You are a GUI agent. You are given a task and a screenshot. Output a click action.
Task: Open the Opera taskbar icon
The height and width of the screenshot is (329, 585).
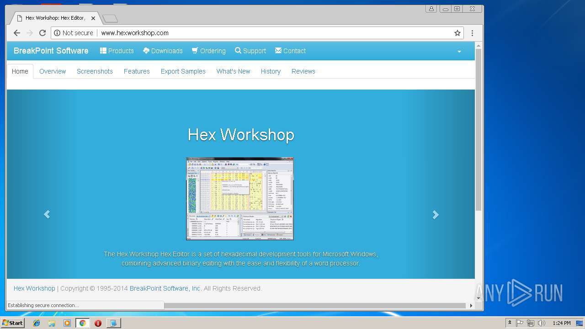pyautogui.click(x=98, y=323)
